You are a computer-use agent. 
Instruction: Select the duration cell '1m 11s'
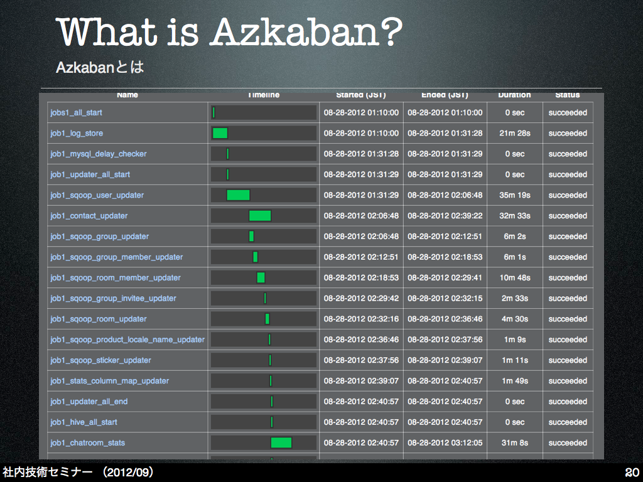pos(515,360)
